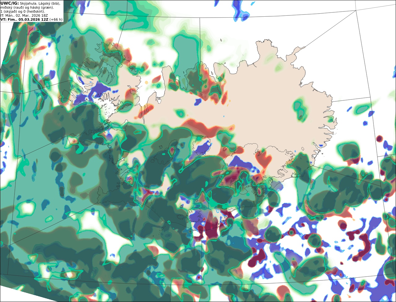Click the bold "UWC/IG:" label
This screenshot has width=396, height=302.
tap(10, 3)
